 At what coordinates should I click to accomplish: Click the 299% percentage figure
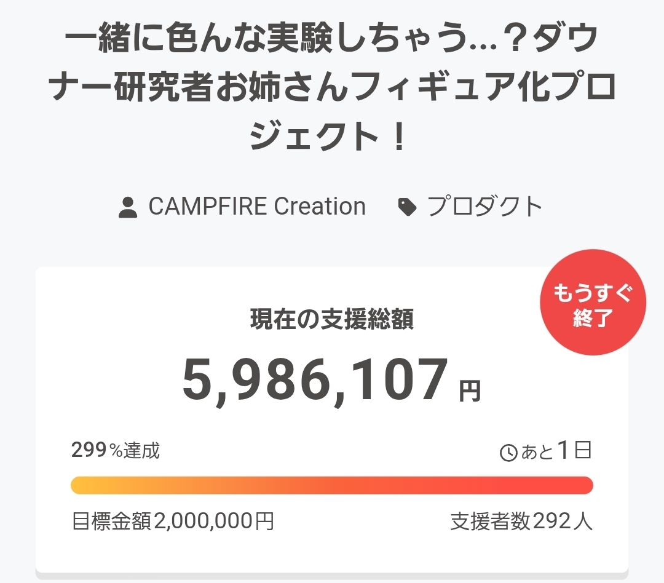pos(90,451)
